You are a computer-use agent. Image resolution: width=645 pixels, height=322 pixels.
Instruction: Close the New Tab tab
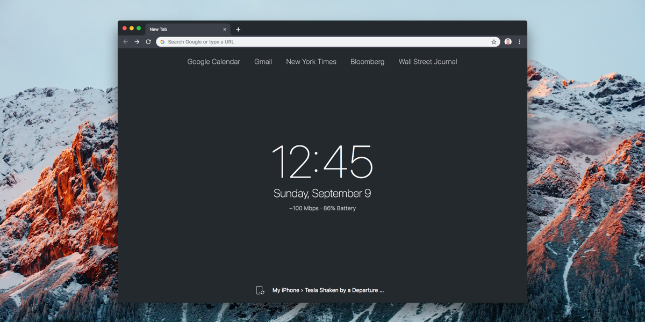pyautogui.click(x=225, y=29)
